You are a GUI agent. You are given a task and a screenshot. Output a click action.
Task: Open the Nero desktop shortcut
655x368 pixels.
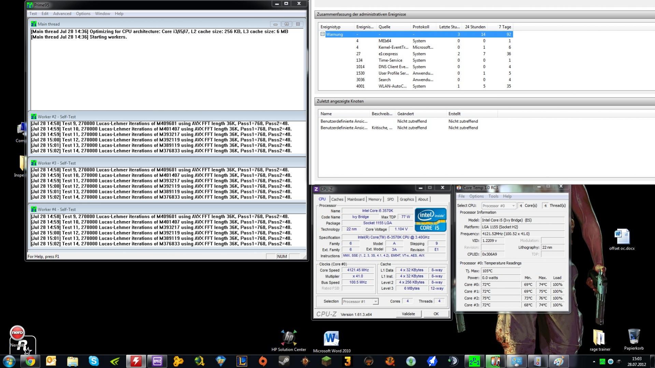click(x=17, y=336)
